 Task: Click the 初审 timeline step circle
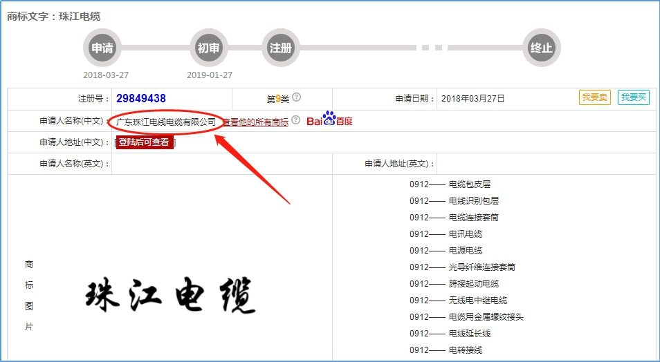tap(208, 48)
